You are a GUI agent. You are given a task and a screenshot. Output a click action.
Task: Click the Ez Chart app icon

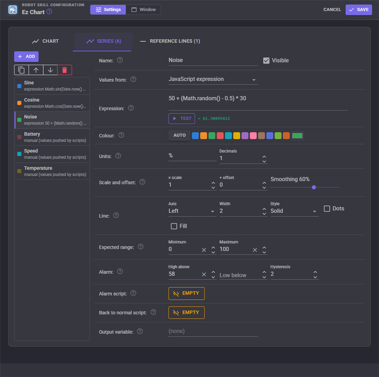(13, 10)
